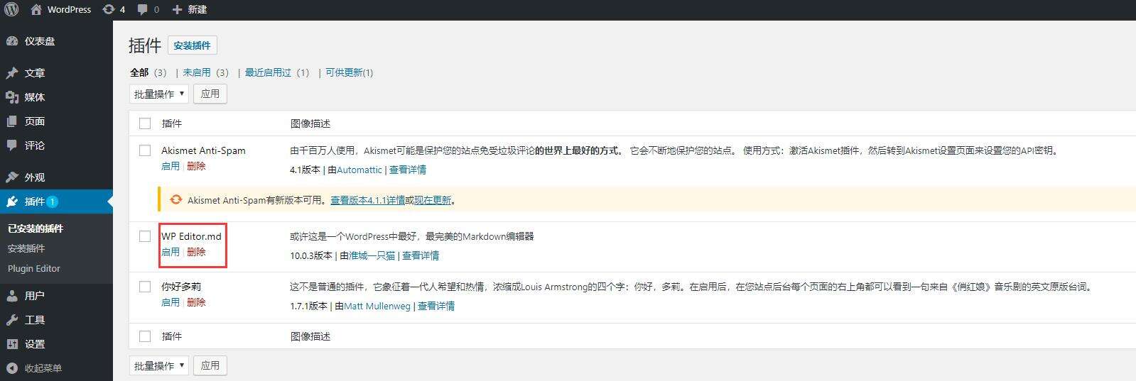Click the 收起菜单 collapse menu label
This screenshot has height=381, width=1136.
43,368
